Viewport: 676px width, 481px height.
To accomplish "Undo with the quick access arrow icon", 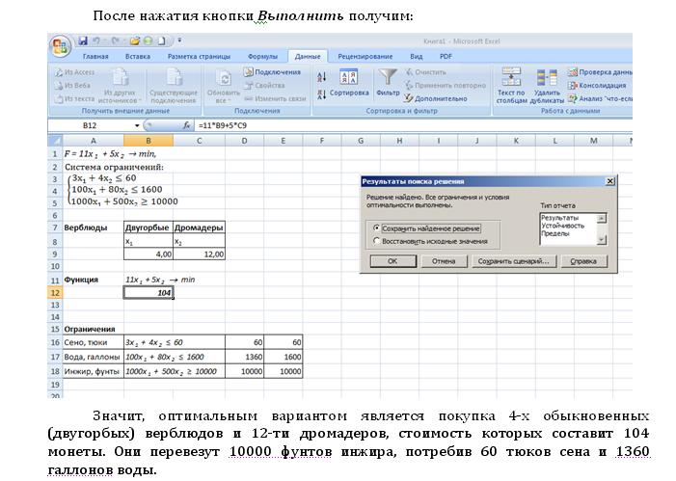I will pyautogui.click(x=96, y=40).
